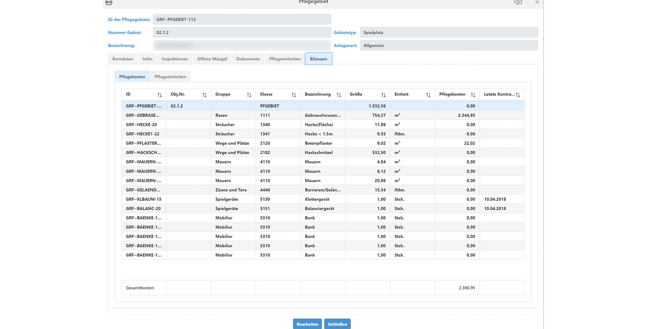Sort by Bezeichnung column arrows
The image size is (653, 329).
(339, 95)
